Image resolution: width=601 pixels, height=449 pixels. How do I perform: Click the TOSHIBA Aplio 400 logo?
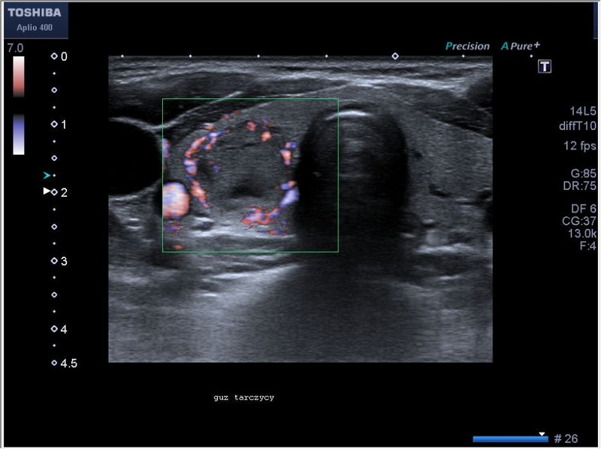(35, 20)
